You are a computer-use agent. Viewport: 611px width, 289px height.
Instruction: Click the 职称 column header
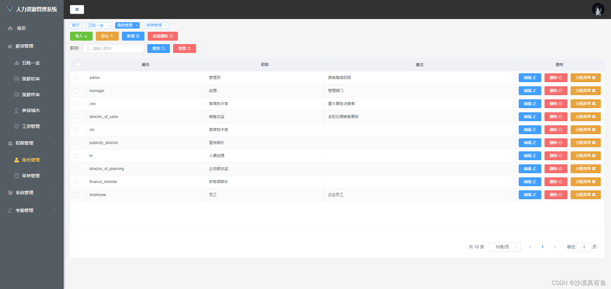point(265,65)
